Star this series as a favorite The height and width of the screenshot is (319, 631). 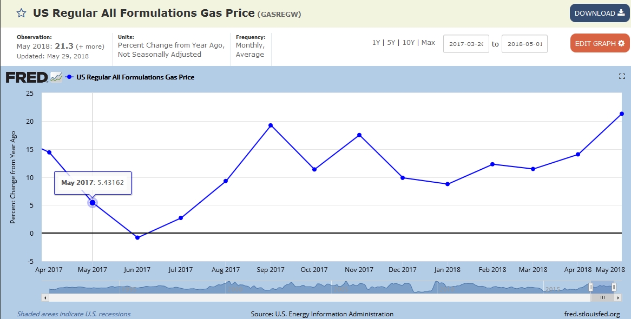pyautogui.click(x=21, y=14)
